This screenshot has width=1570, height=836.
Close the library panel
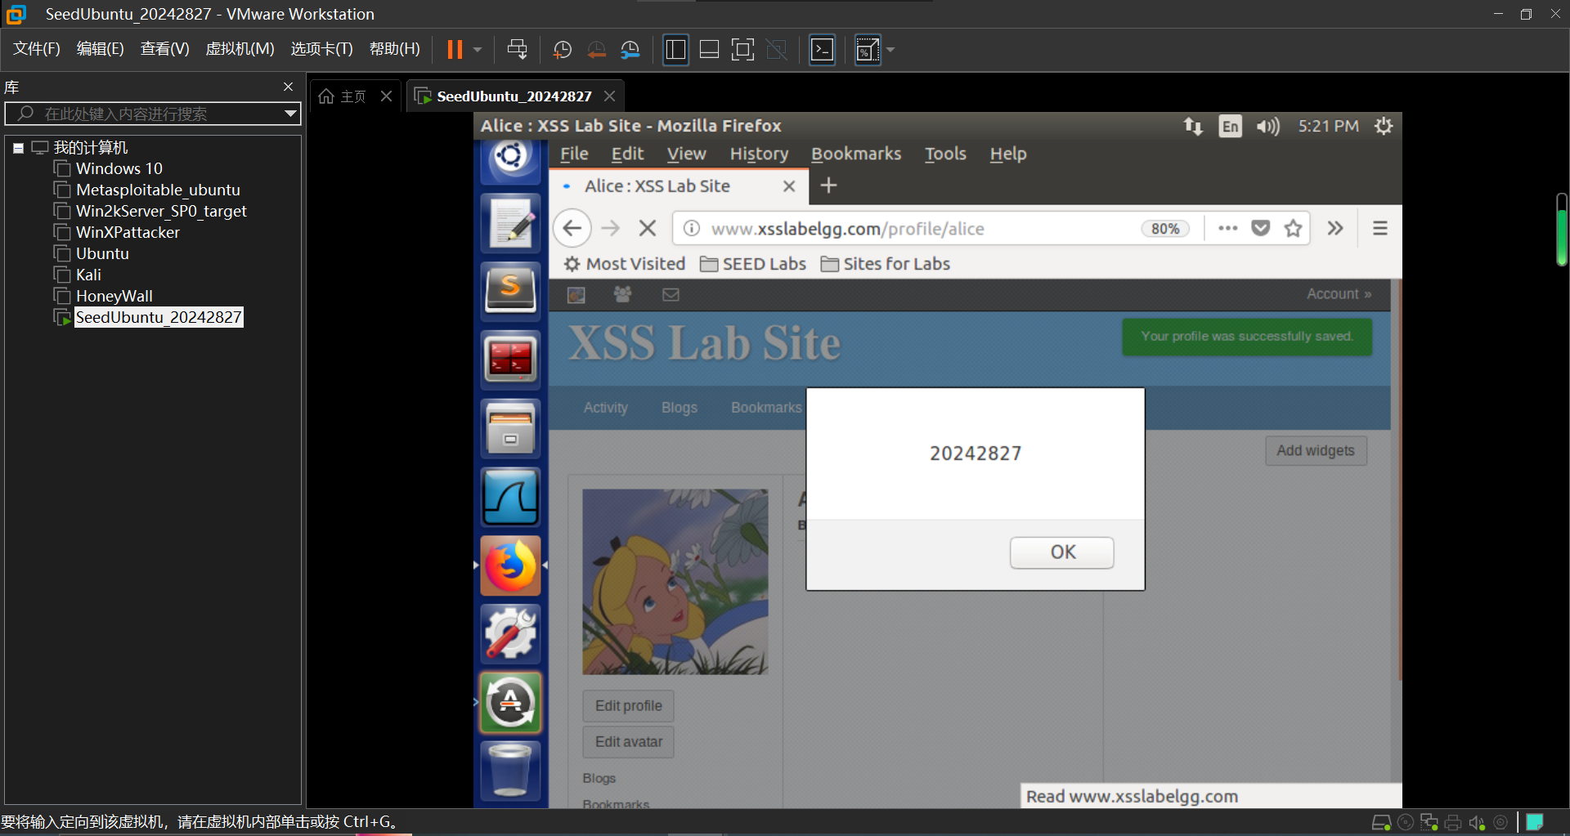click(288, 87)
